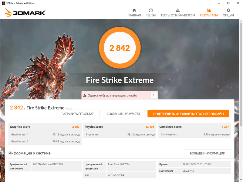Click the БОЛЬШЕ ИНФОРМАЦИИ button

[x=208, y=153]
